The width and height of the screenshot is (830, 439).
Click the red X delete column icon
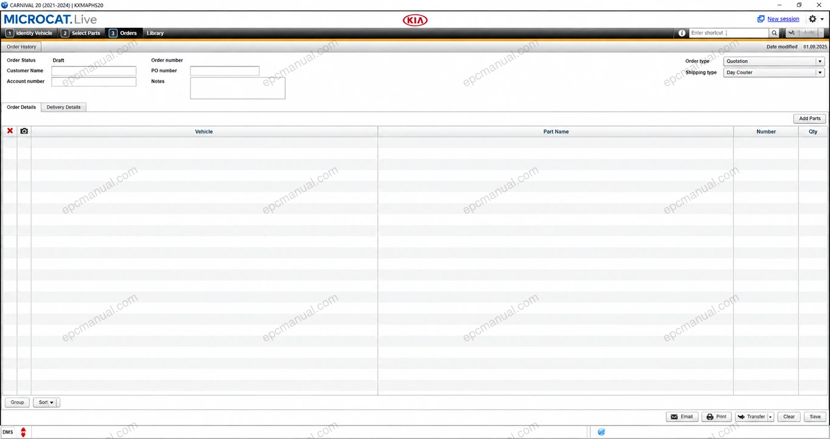(10, 131)
